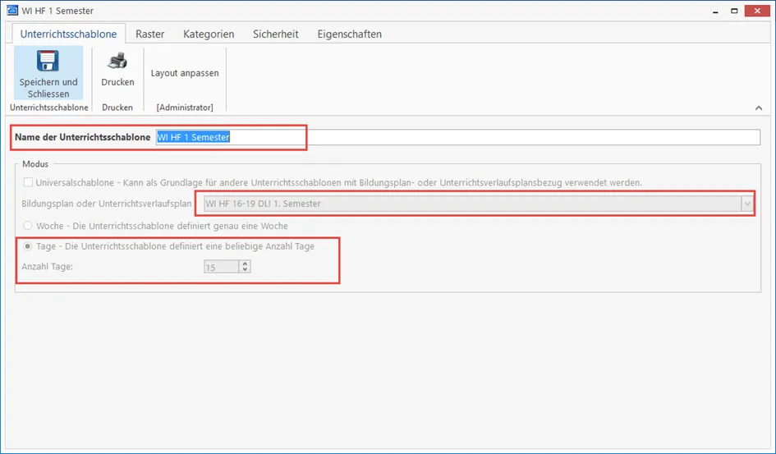Open the Eigenschaften tab
Screen dimensions: 776x454
pyautogui.click(x=349, y=34)
